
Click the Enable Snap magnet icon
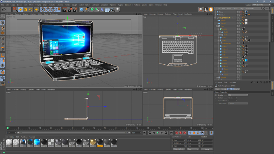click(x=3, y=72)
